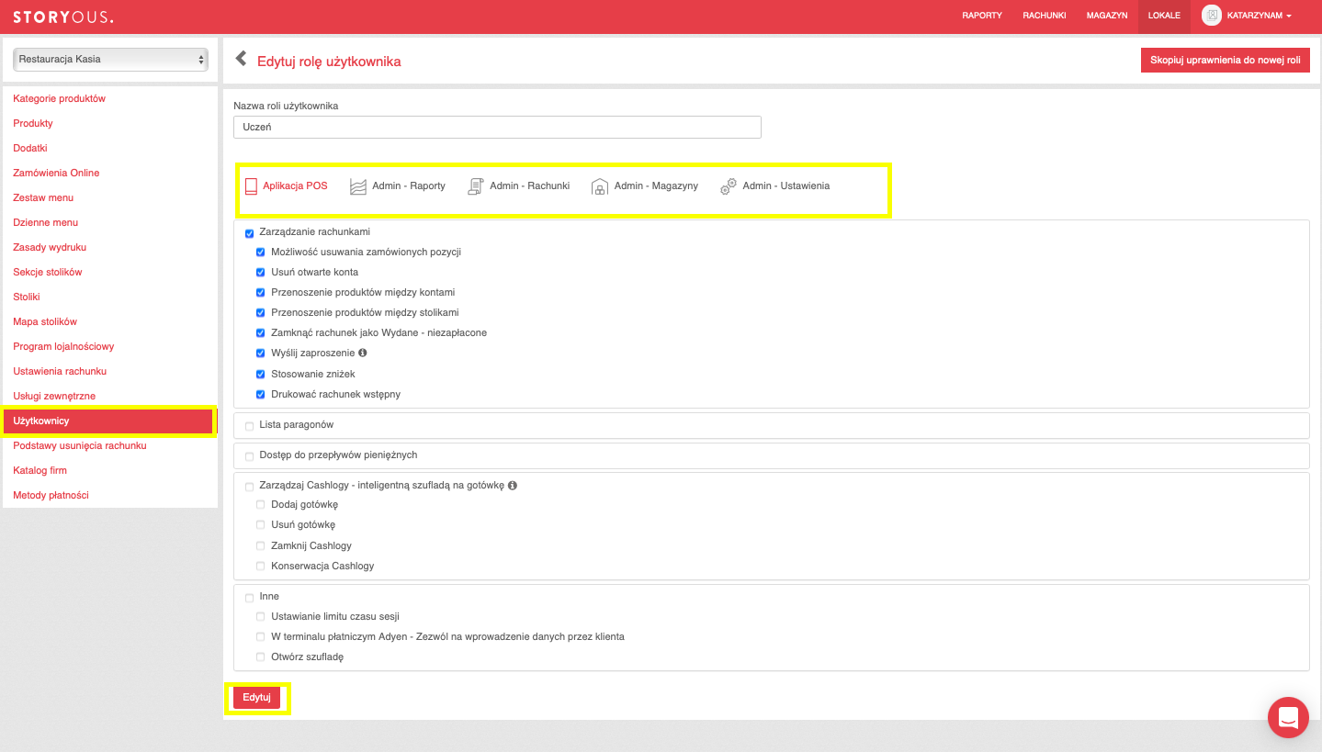This screenshot has width=1322, height=752.
Task: Check Konserwacja Cashlogy checkbox
Action: [261, 567]
